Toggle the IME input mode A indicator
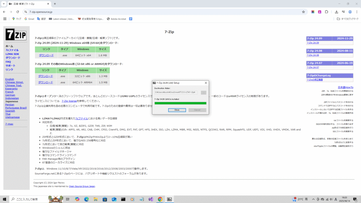Screen dimensions: 361x203 (336, 199)
